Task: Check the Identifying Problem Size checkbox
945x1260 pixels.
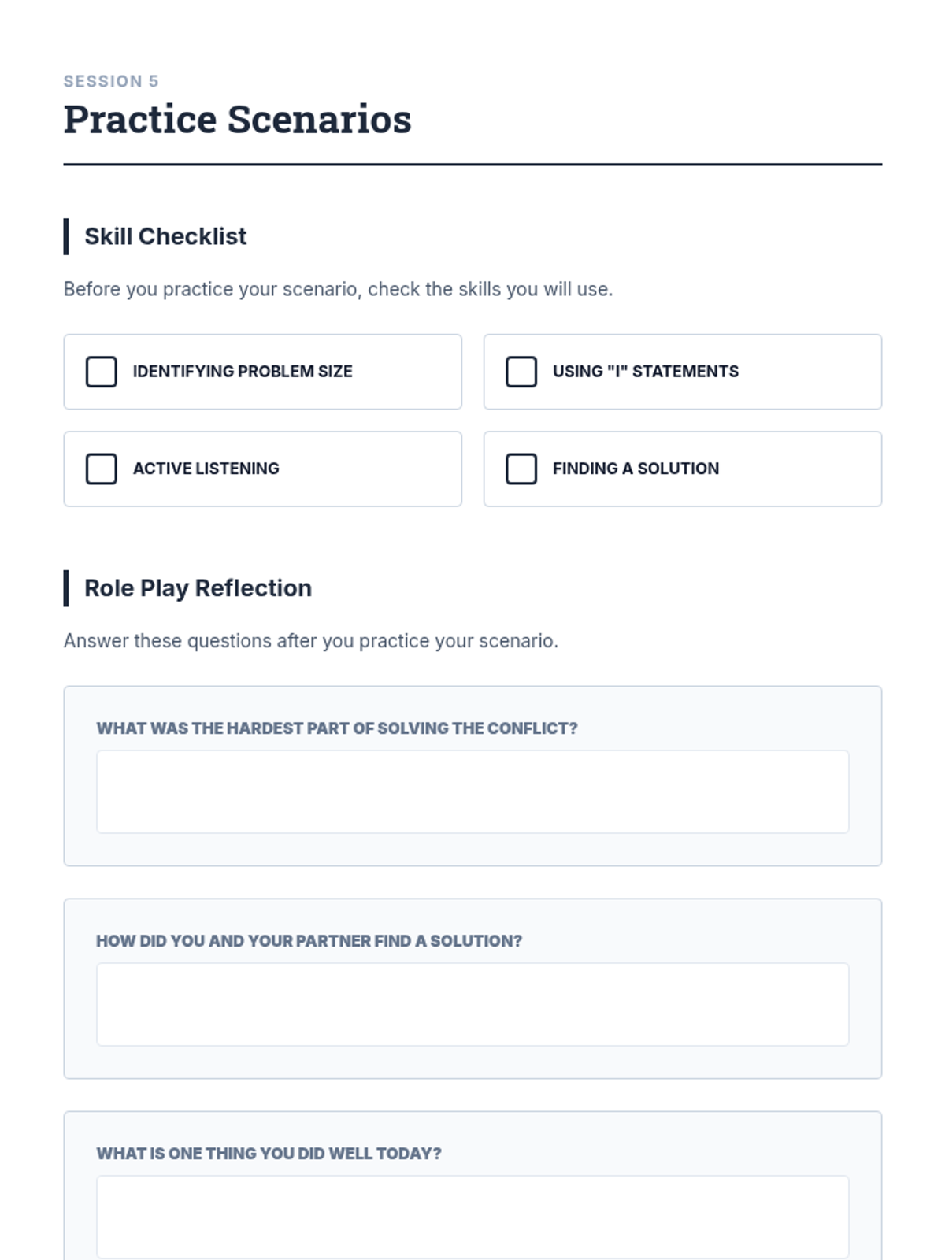Action: pos(102,372)
